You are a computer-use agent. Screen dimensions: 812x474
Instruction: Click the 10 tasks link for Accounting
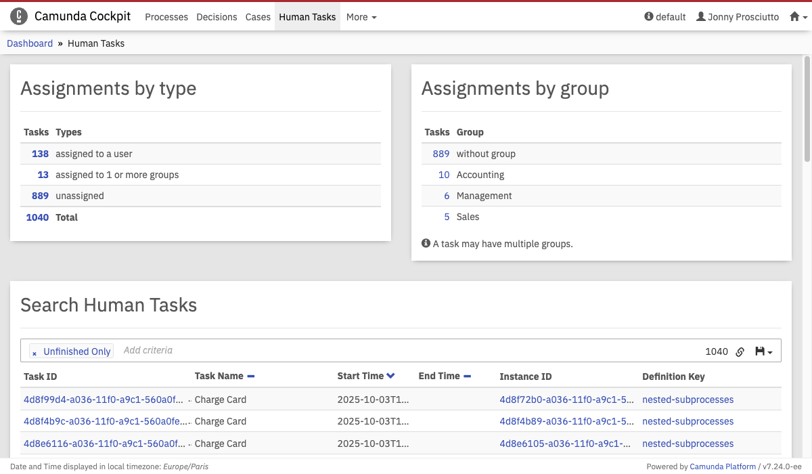(x=444, y=175)
